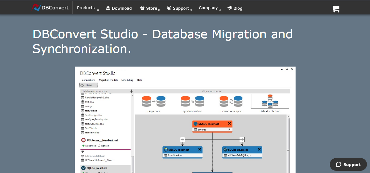Image resolution: width=370 pixels, height=173 pixels.
Task: Open the shopping cart
Action: tap(336, 9)
